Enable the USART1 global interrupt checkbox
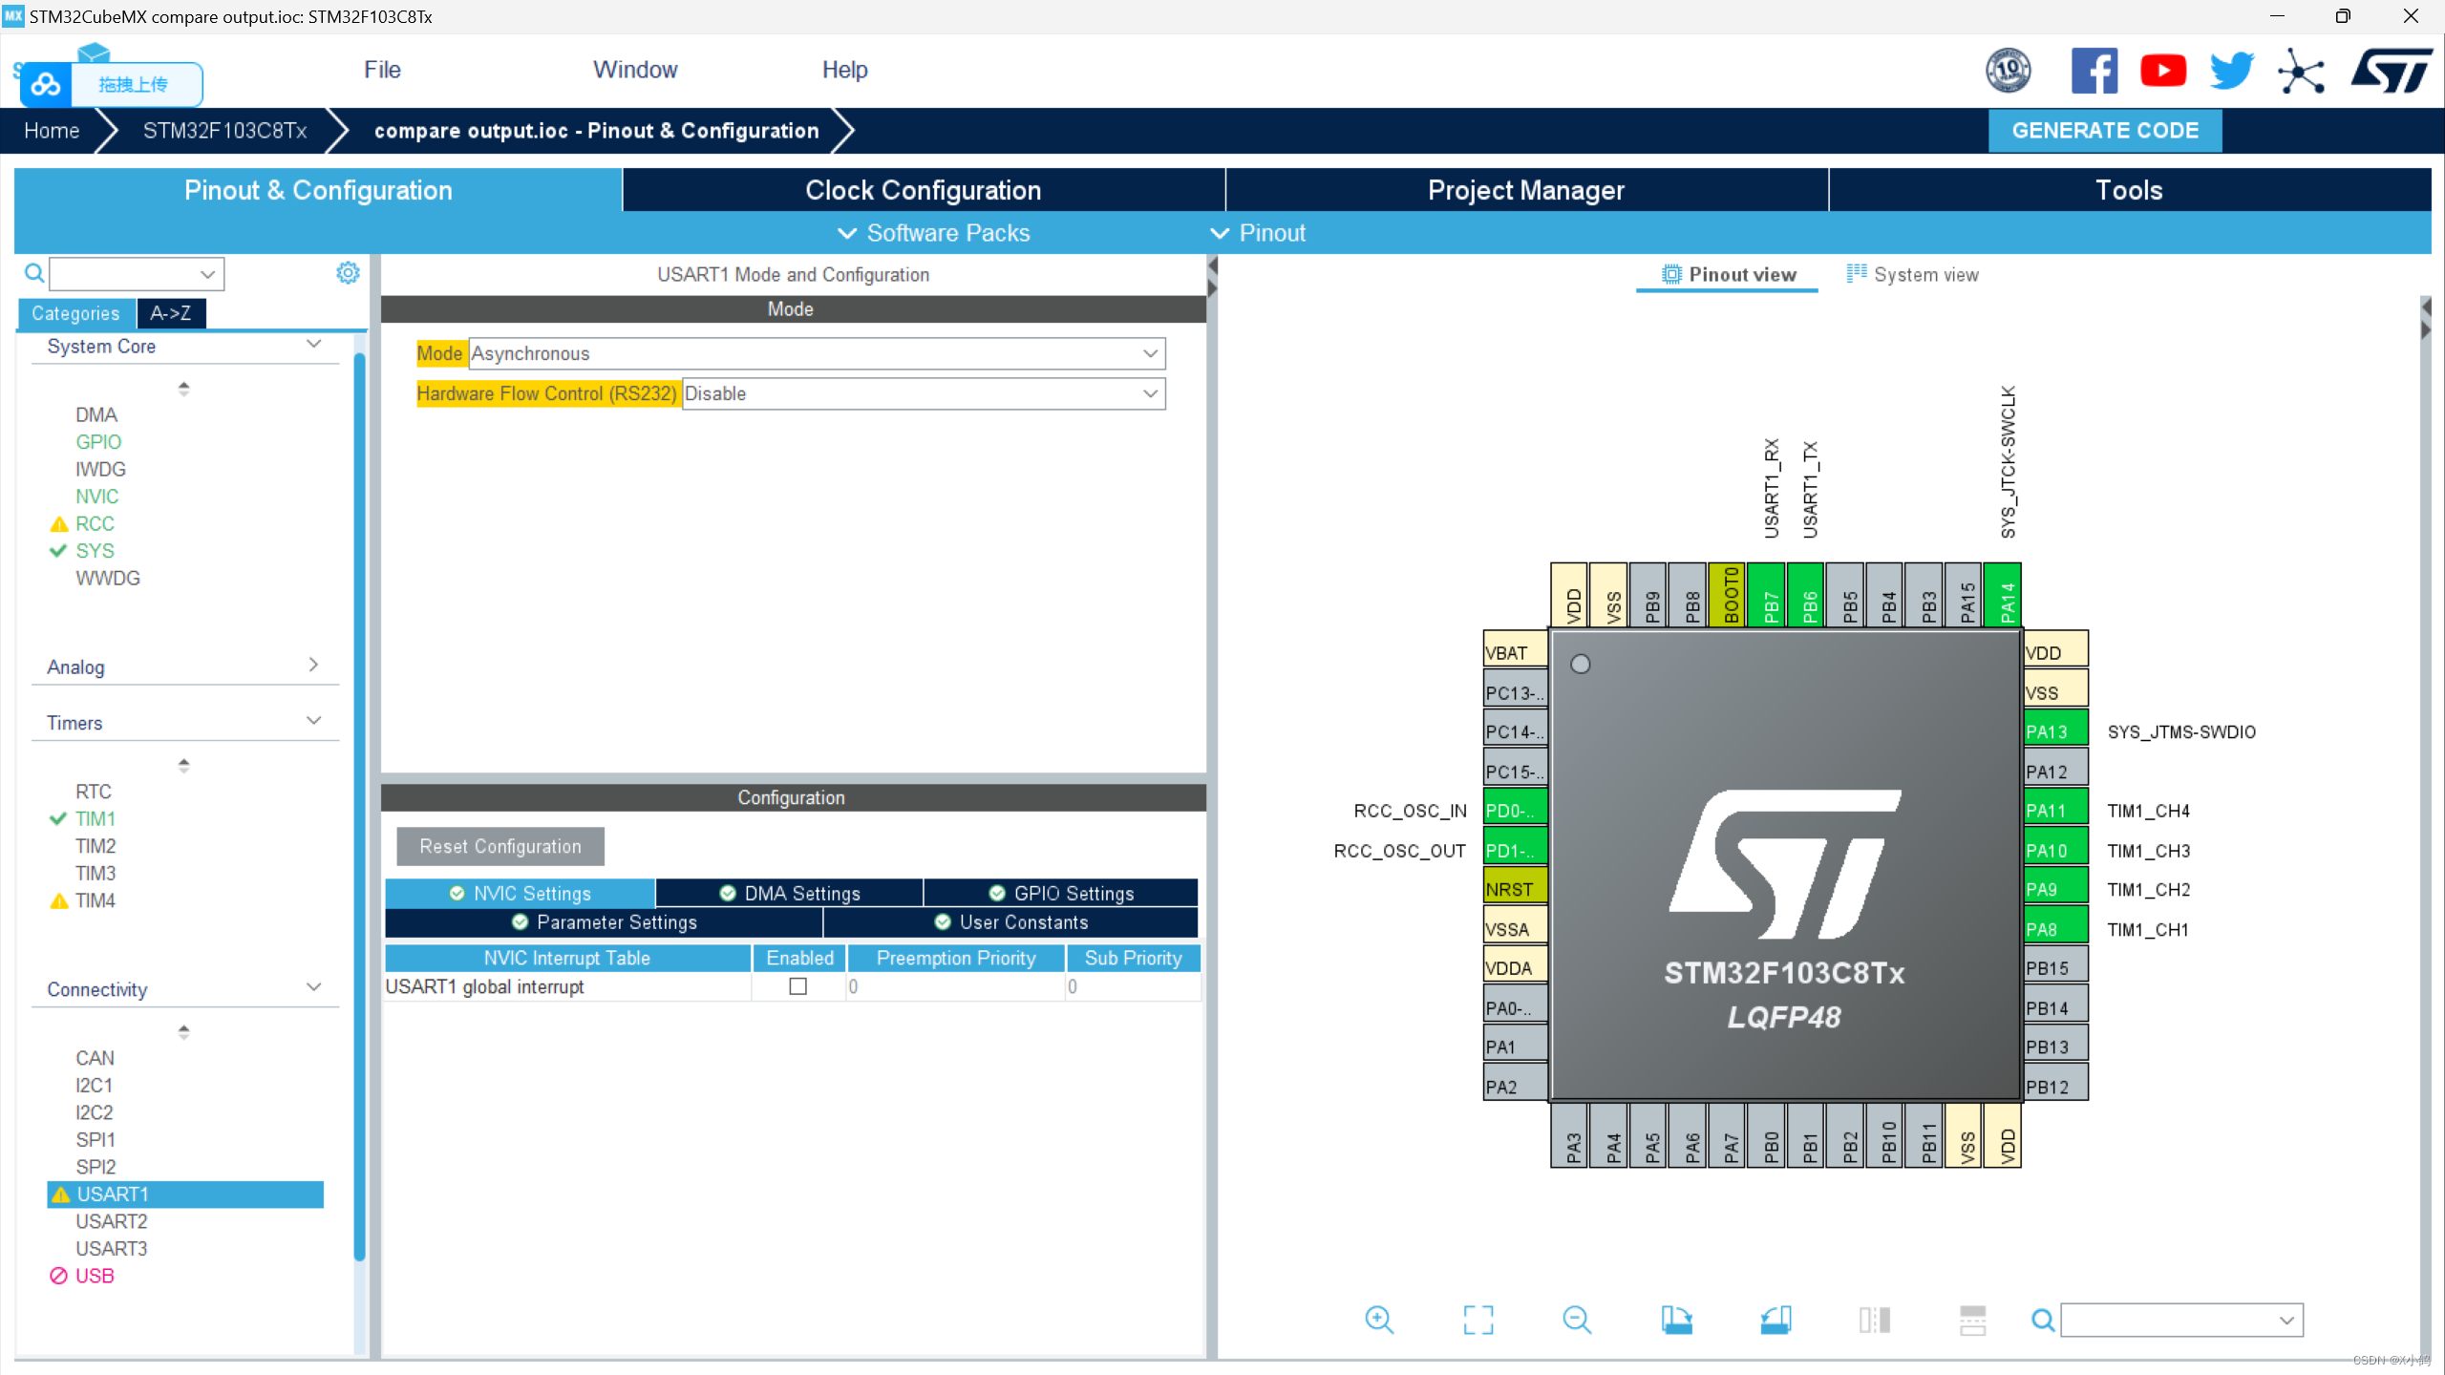2445x1375 pixels. pos(798,986)
